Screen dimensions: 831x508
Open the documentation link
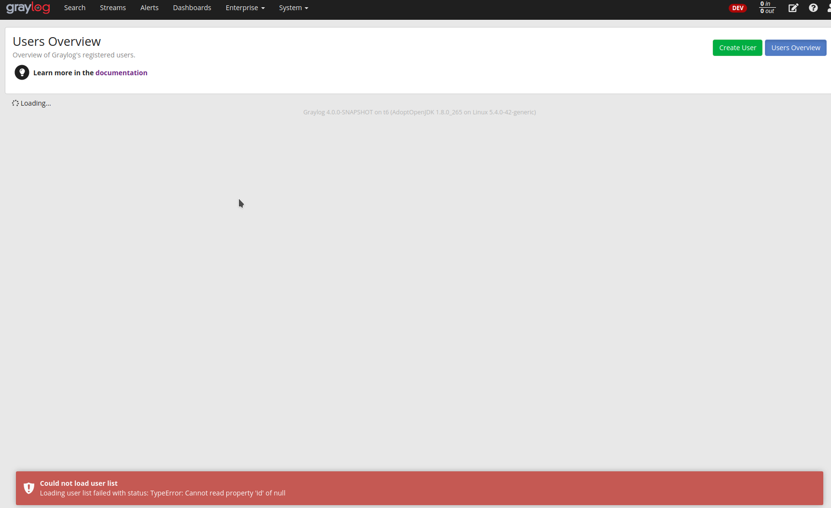(x=122, y=73)
